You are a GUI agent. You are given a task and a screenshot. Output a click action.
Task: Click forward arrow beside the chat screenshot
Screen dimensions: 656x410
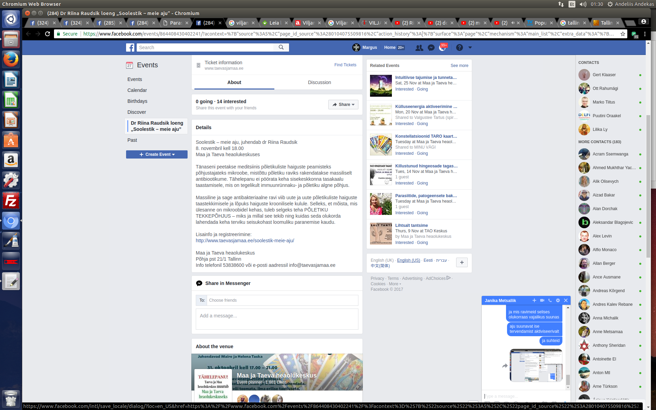505,366
